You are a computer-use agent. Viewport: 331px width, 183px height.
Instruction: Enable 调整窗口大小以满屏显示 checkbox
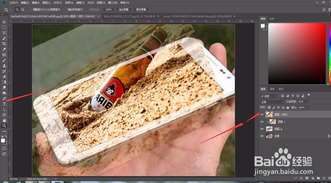point(30,9)
